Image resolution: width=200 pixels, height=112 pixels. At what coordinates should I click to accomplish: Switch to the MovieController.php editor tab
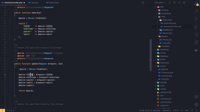13,2
